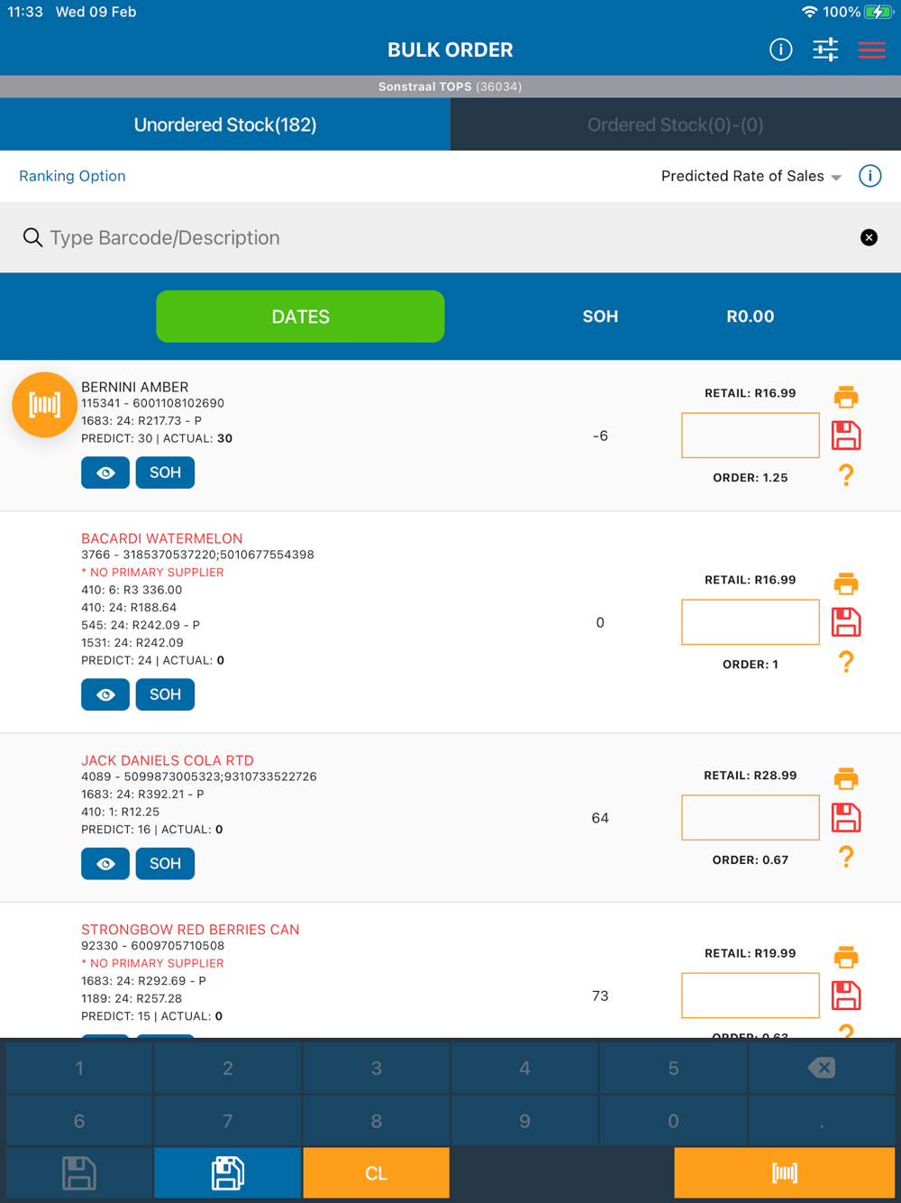
Task: Tap the green DATES button
Action: (x=300, y=317)
